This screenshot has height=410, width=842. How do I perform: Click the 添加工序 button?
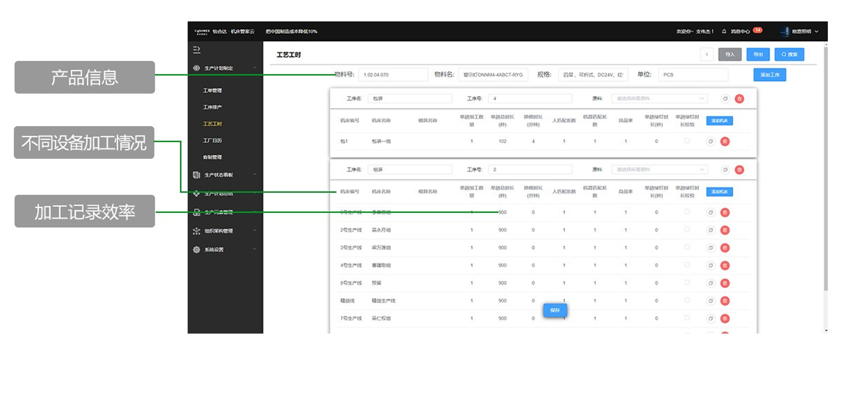[769, 75]
